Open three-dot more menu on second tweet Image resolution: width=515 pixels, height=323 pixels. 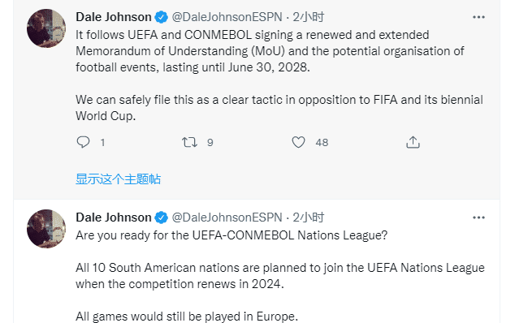tap(478, 217)
